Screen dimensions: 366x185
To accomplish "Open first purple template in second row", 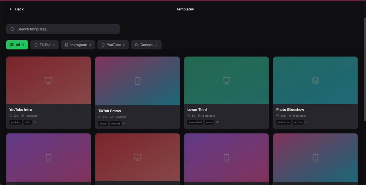I will (x=49, y=158).
